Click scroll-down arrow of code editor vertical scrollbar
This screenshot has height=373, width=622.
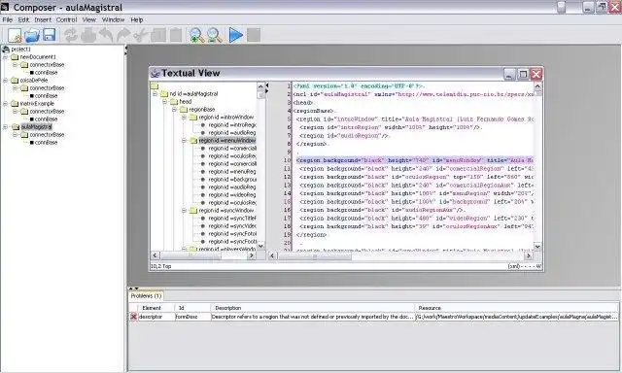tap(537, 247)
